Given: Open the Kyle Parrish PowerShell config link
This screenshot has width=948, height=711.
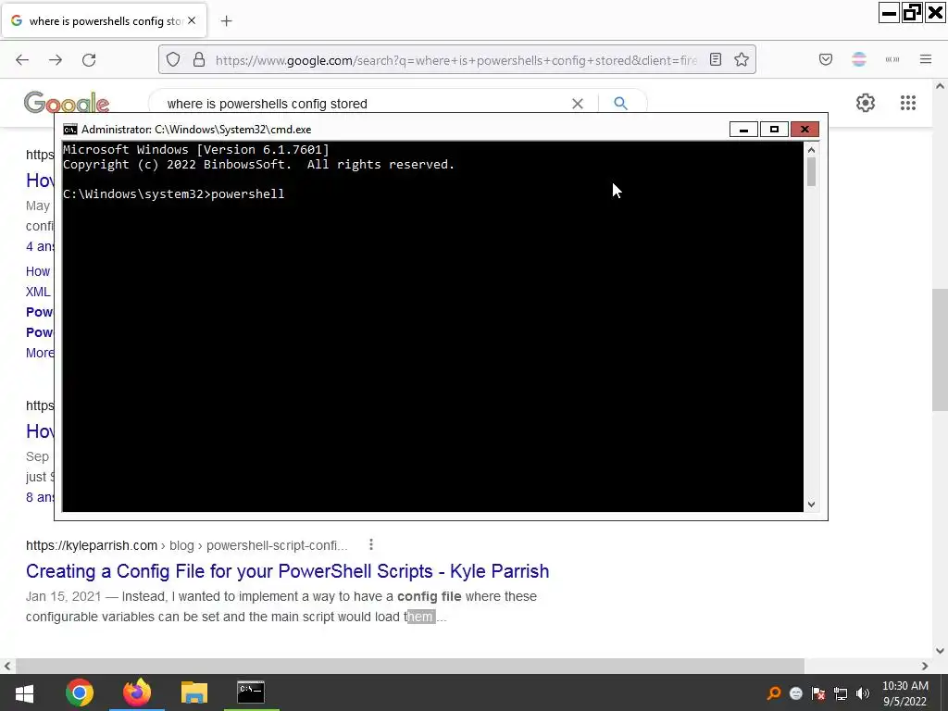Looking at the screenshot, I should [x=288, y=571].
